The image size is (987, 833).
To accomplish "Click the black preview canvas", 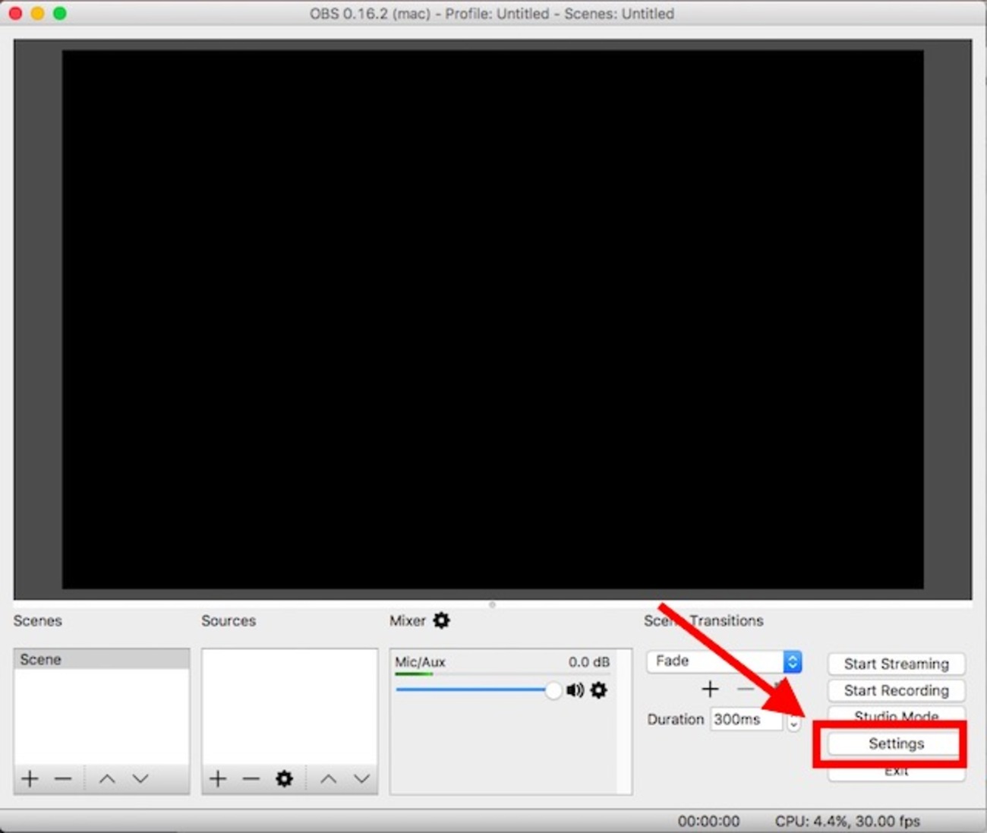I will (493, 320).
